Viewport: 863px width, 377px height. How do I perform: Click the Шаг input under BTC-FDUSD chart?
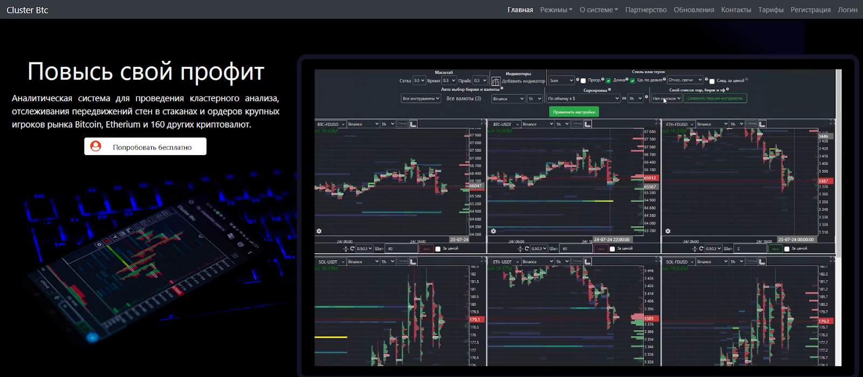(x=401, y=249)
